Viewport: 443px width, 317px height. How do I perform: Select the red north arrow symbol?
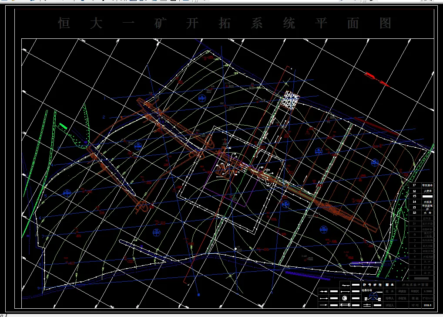pyautogui.click(x=376, y=79)
